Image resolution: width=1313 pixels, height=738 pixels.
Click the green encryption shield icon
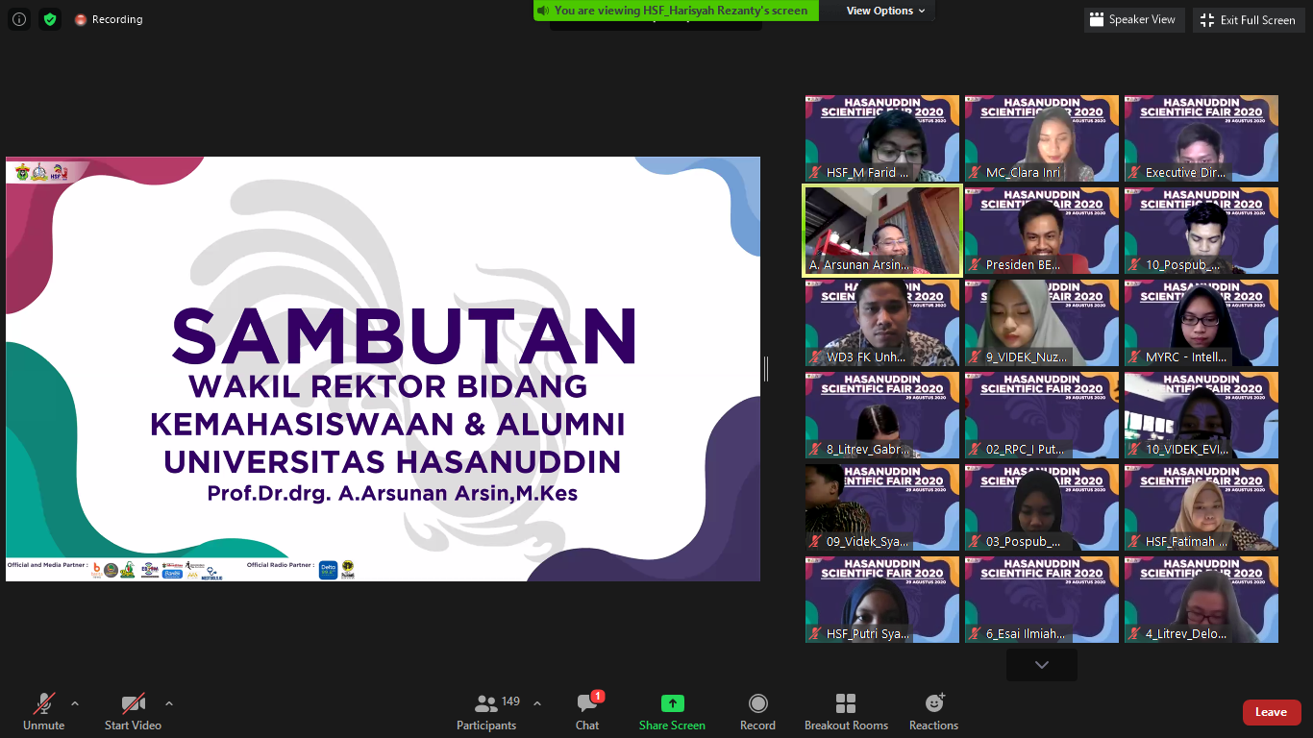click(50, 19)
